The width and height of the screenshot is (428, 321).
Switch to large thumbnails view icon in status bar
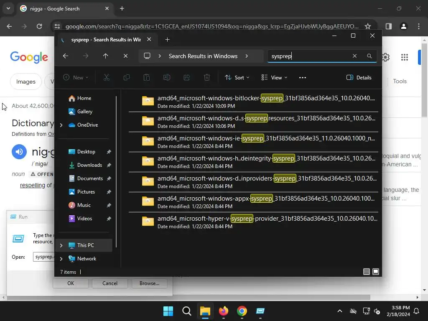[376, 272]
